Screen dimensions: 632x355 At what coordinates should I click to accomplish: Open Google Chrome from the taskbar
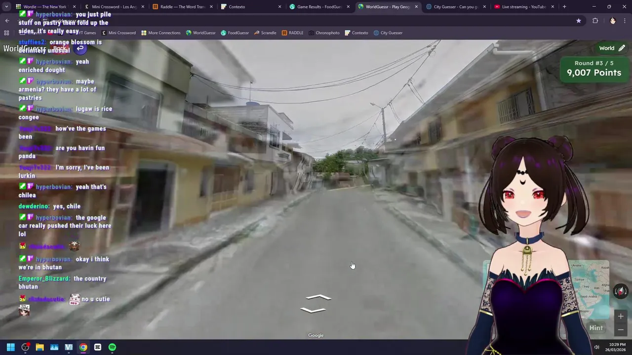(x=83, y=347)
